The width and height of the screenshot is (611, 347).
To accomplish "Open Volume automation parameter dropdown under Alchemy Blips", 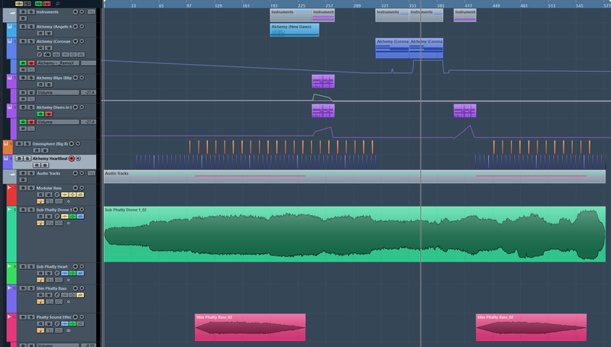I will 57,92.
